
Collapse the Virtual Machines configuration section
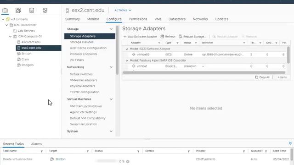click(x=111, y=99)
